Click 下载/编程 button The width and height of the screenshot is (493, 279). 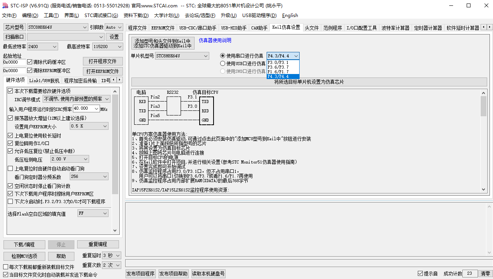pyautogui.click(x=24, y=245)
